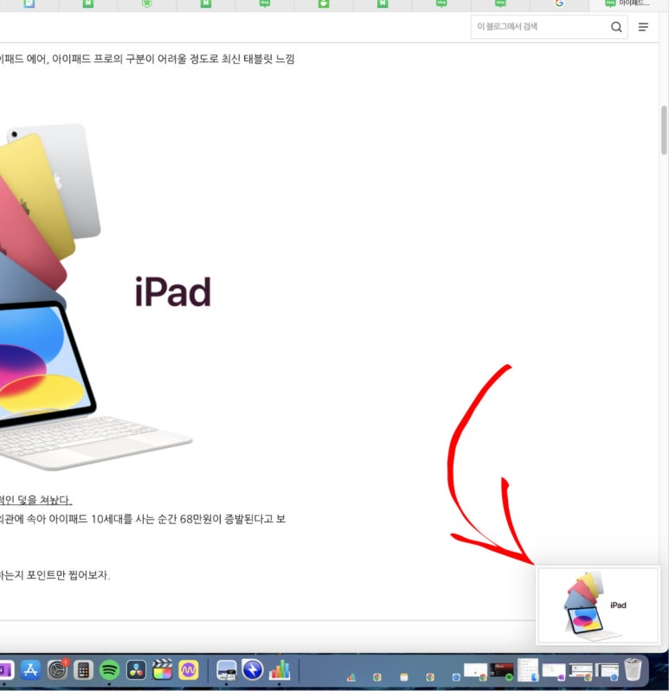Viewport: 669px width, 691px height.
Task: Restore minimized OneNote window in dock
Action: [554, 672]
